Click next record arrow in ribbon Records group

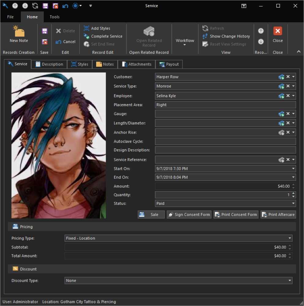(261, 42)
